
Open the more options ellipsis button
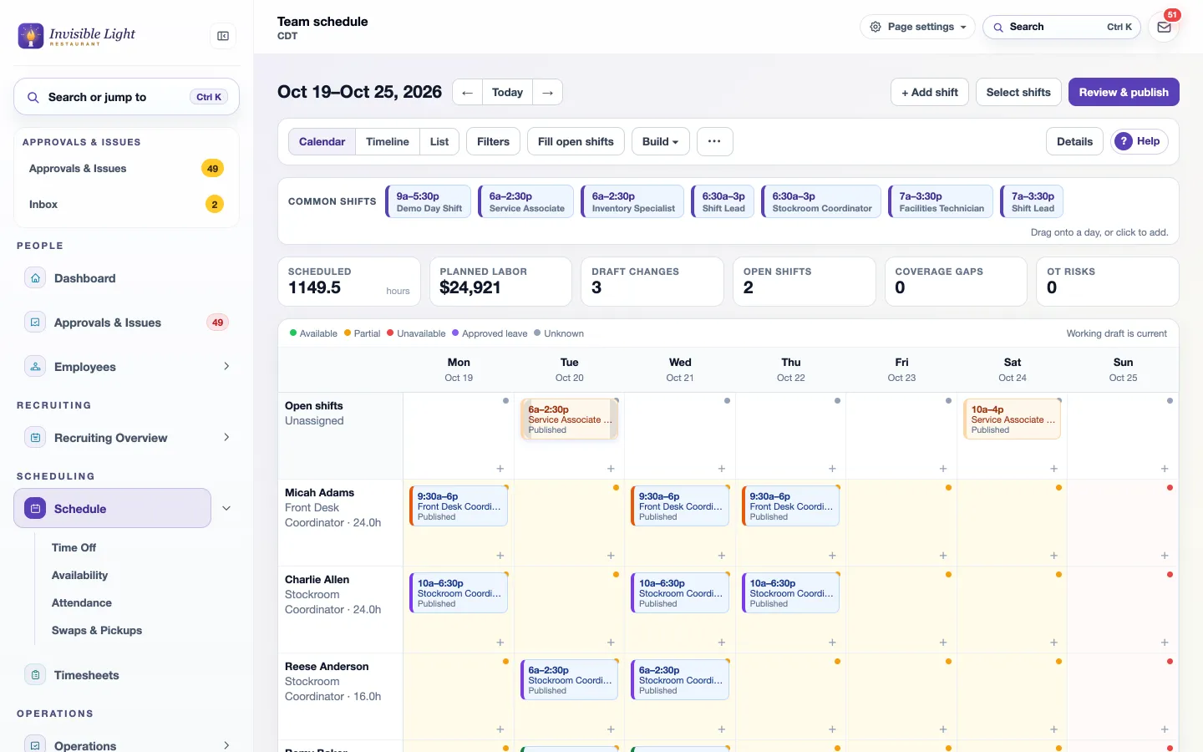[714, 141]
